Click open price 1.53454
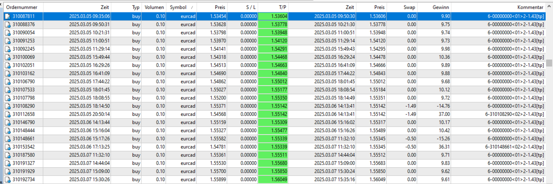The image size is (553, 184). pyautogui.click(x=218, y=16)
